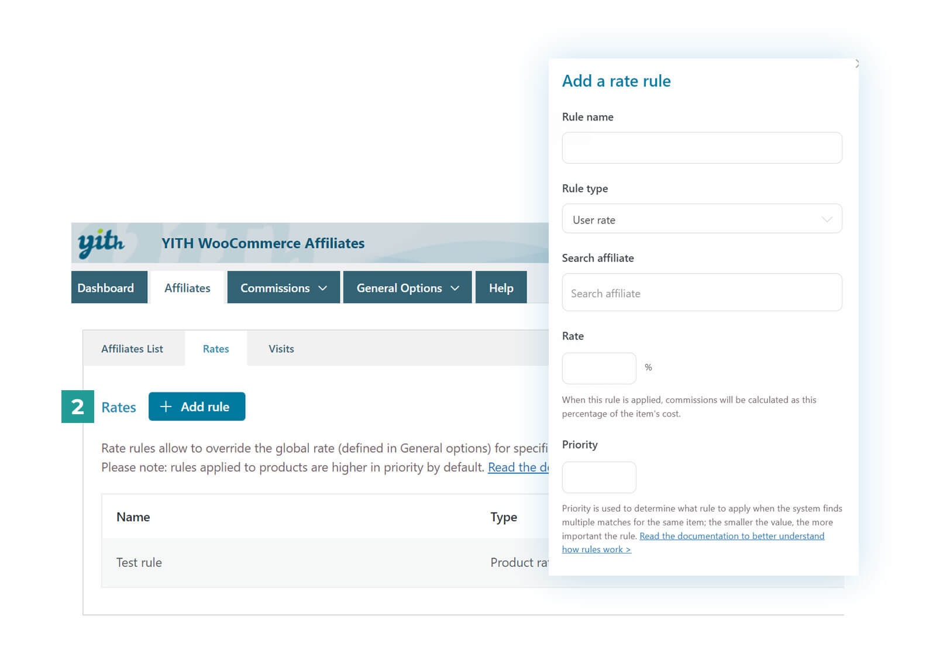The image size is (936, 671).
Task: Click the Add a rate rule title
Action: tap(617, 81)
